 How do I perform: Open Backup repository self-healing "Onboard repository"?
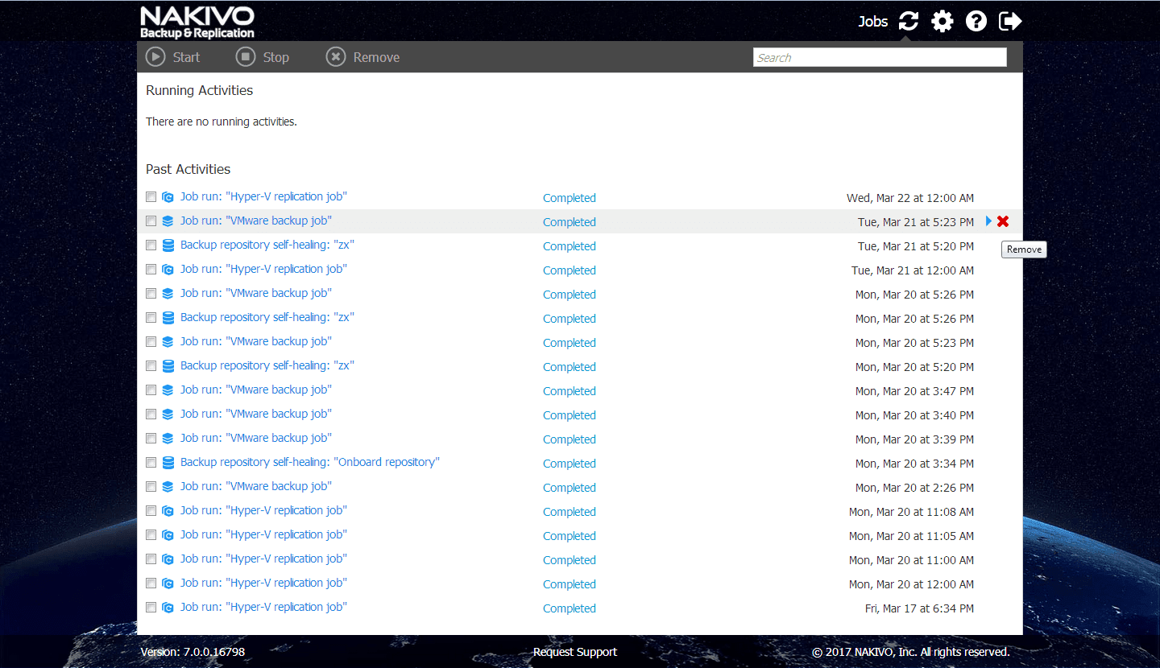[310, 462]
